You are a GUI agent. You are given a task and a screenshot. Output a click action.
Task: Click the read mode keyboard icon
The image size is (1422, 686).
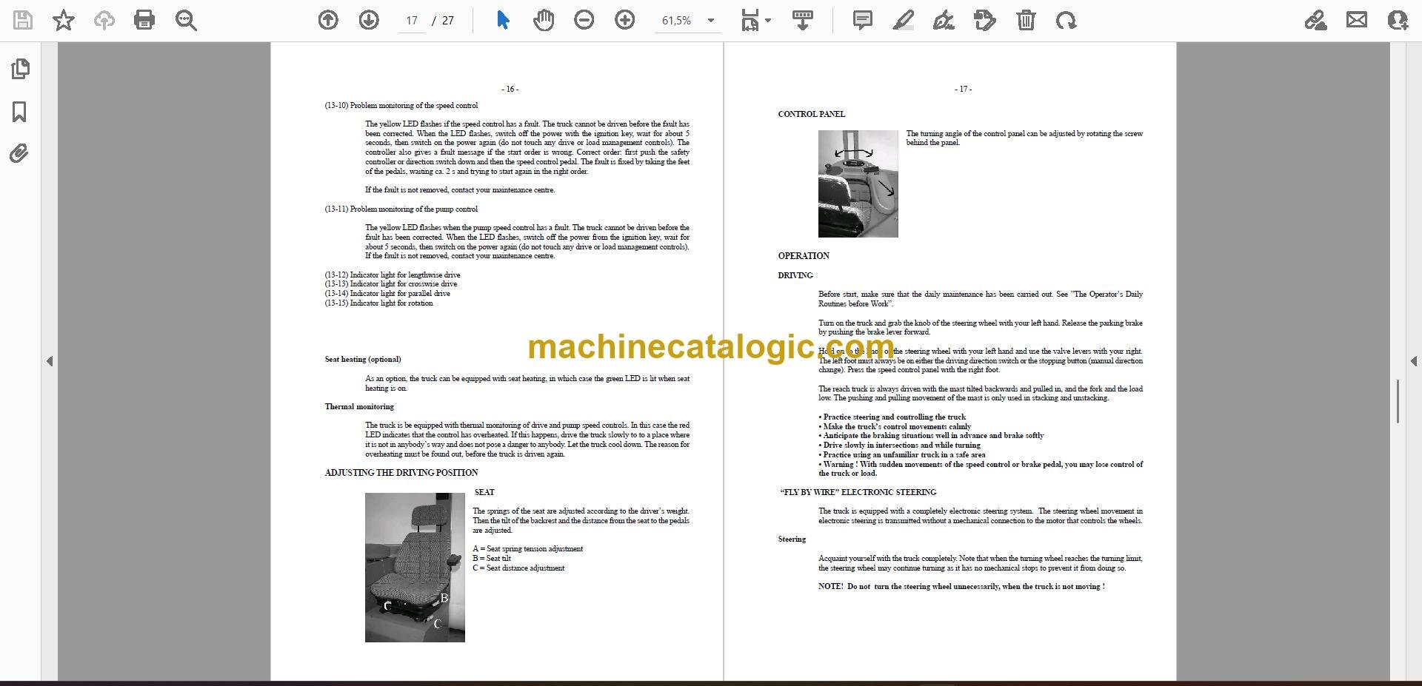pos(802,20)
